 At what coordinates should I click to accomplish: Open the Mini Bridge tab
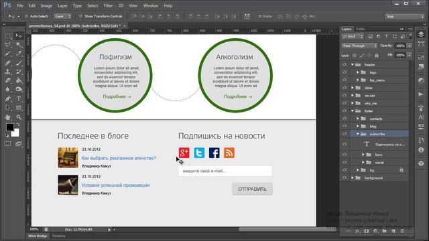[38, 236]
